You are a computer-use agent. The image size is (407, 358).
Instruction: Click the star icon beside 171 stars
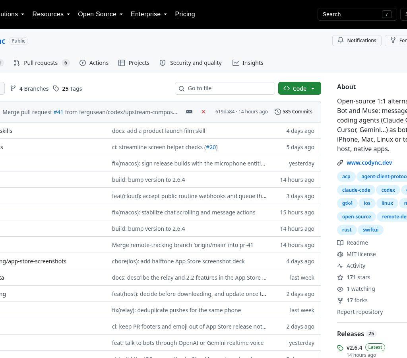340,278
